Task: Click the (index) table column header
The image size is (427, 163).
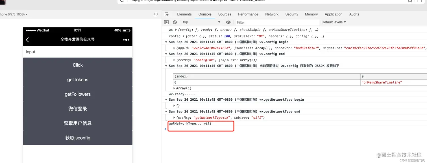Action: pyautogui.click(x=267, y=76)
